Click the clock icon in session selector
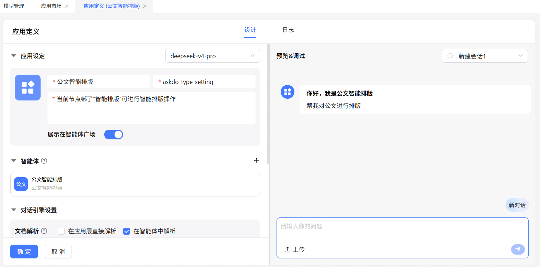 450,56
